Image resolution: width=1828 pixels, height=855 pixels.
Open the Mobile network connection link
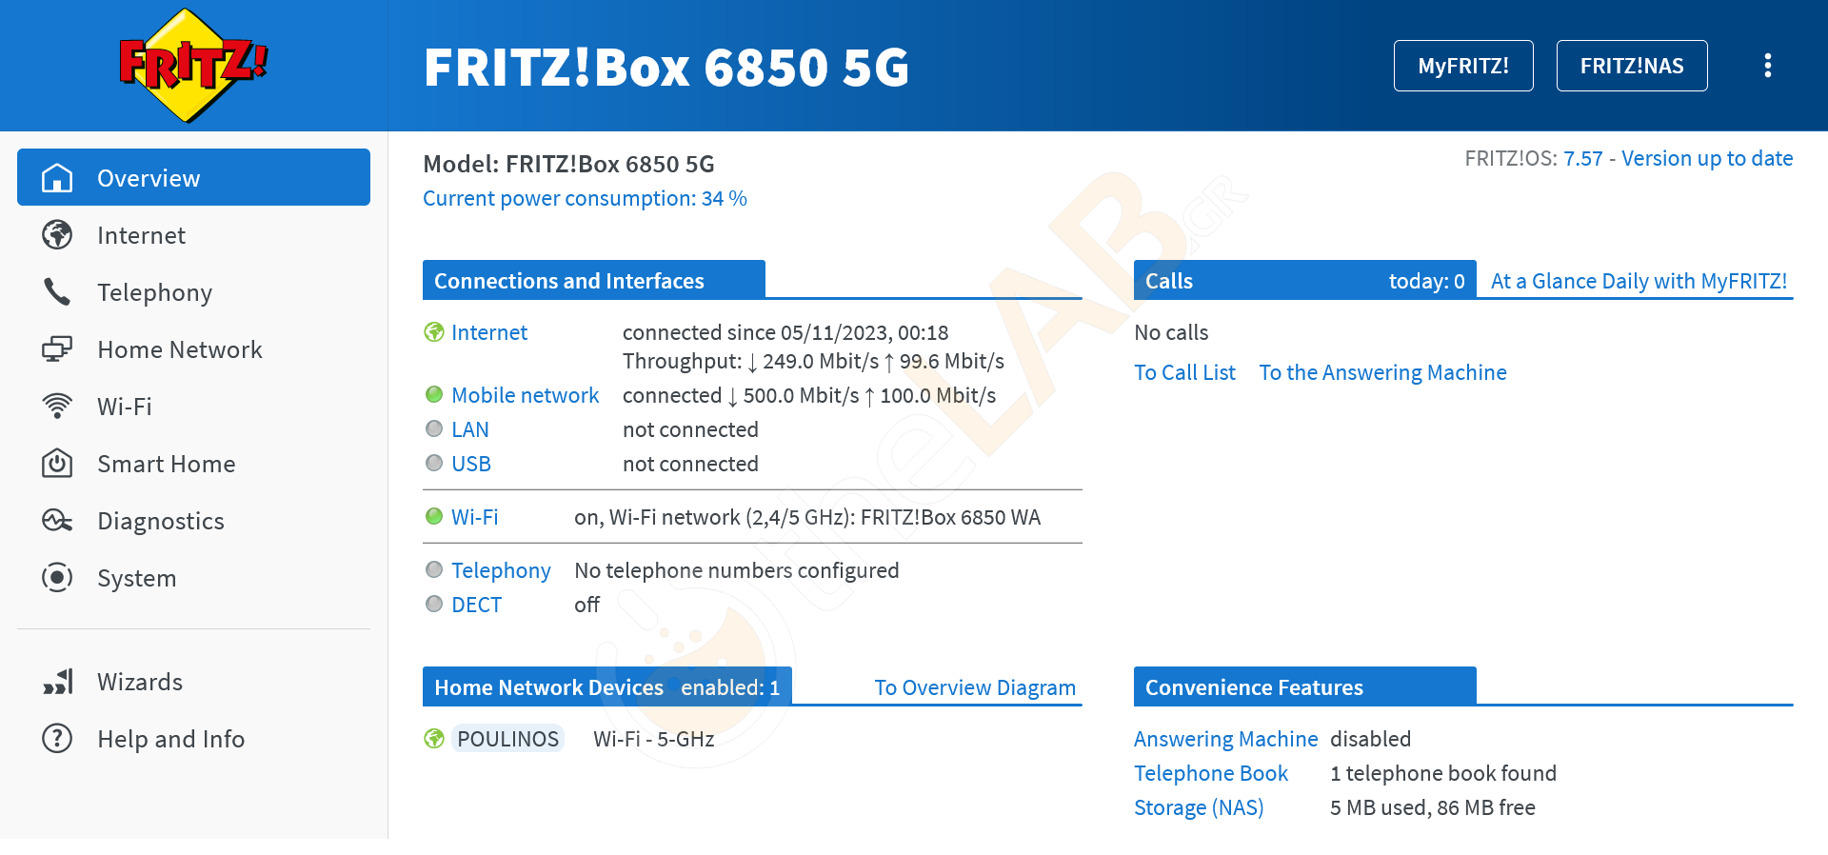[525, 395]
